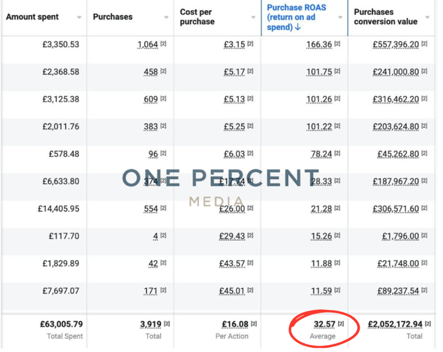Click footnote marker beside 101.22 ROAS
443x352 pixels.
coord(337,126)
